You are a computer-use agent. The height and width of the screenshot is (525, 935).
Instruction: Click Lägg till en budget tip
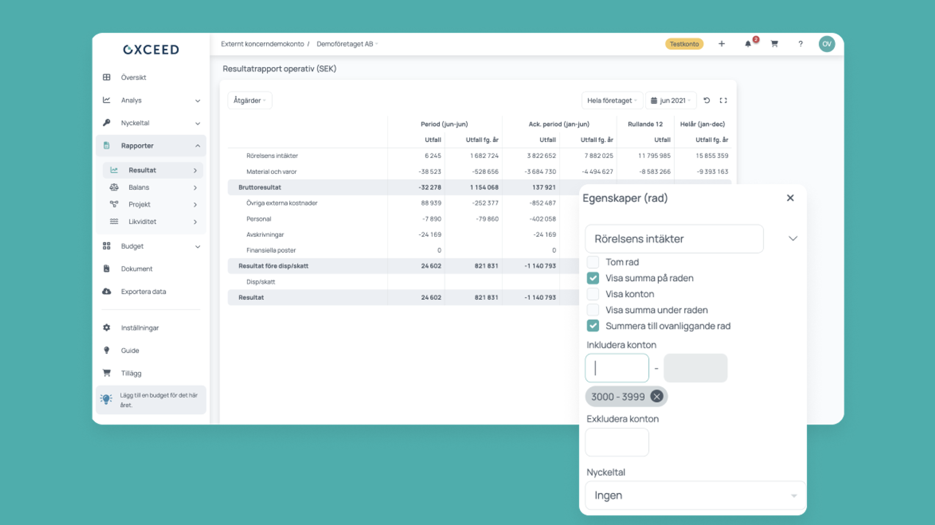(x=151, y=400)
